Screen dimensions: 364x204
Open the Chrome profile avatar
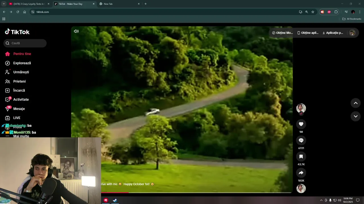pyautogui.click(x=353, y=12)
